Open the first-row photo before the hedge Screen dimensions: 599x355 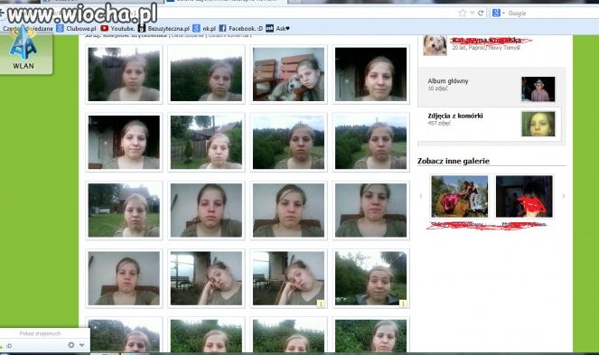point(206,74)
